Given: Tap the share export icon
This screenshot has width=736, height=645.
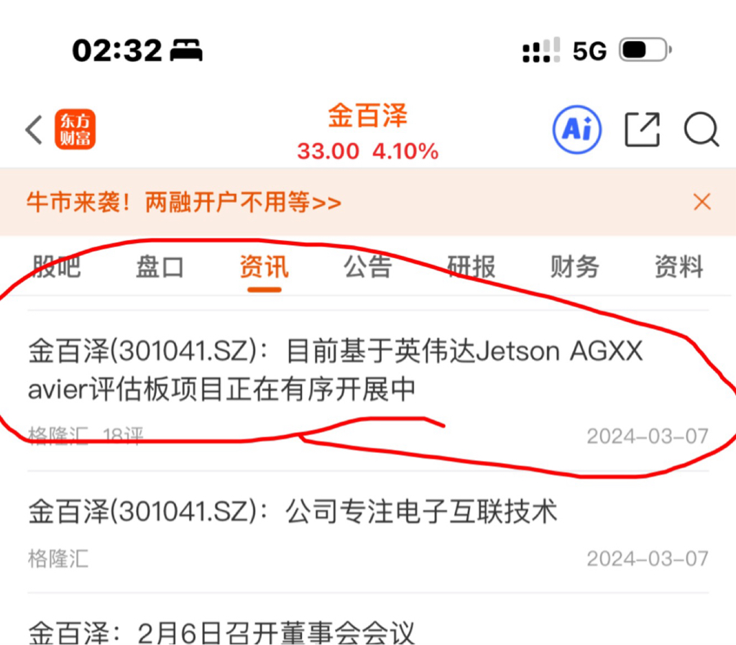Looking at the screenshot, I should pyautogui.click(x=642, y=129).
